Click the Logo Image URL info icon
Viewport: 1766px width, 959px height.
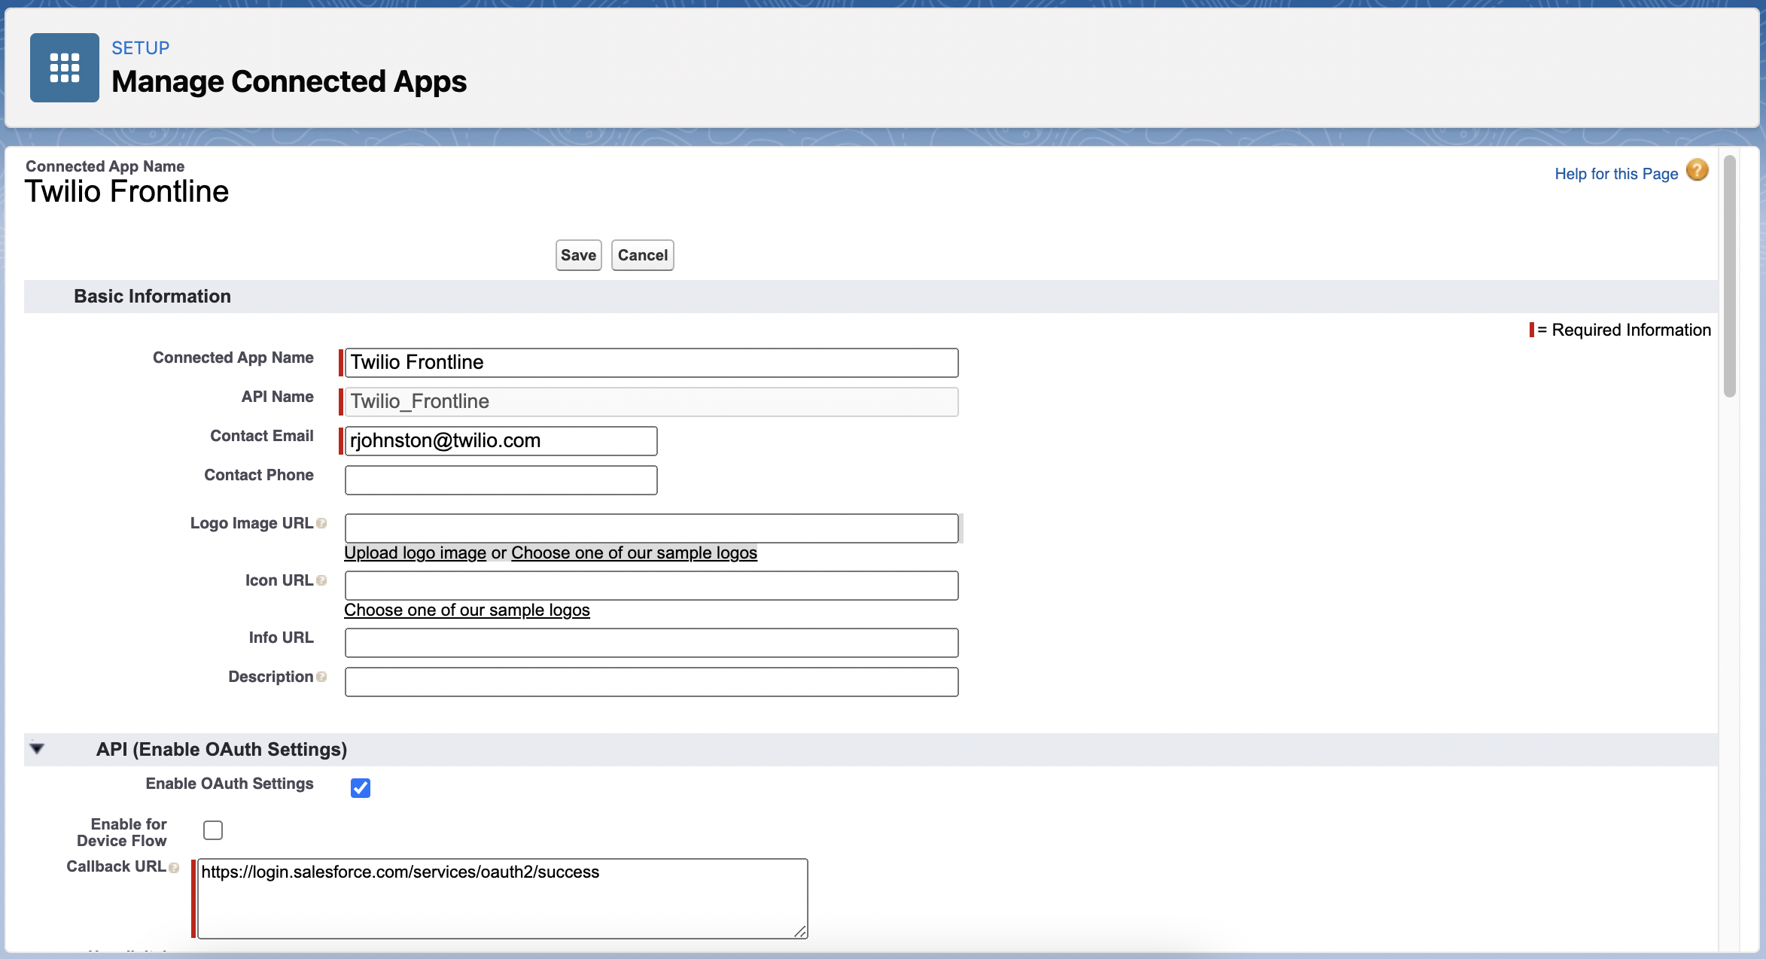322,523
